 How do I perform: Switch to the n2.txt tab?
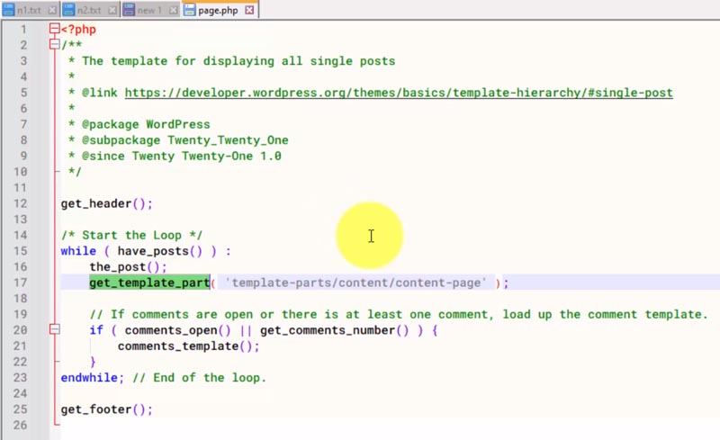click(x=91, y=10)
